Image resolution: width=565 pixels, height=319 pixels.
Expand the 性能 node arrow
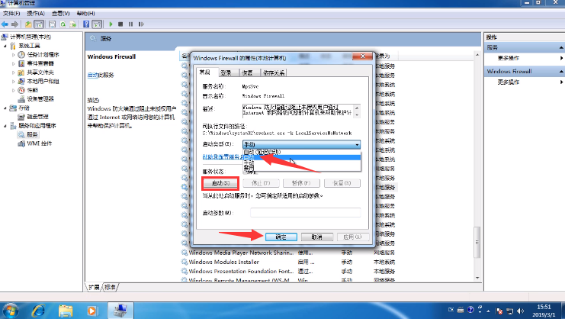click(x=14, y=90)
